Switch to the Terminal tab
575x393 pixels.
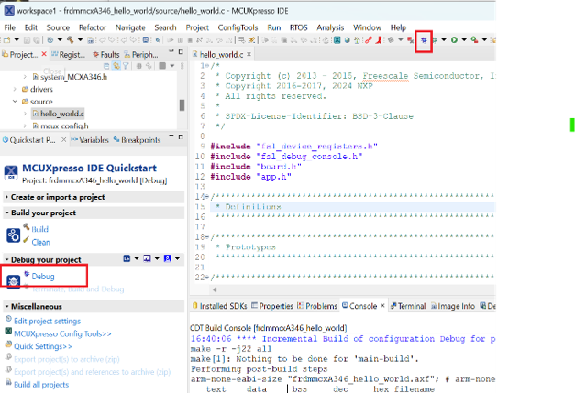[408, 306]
